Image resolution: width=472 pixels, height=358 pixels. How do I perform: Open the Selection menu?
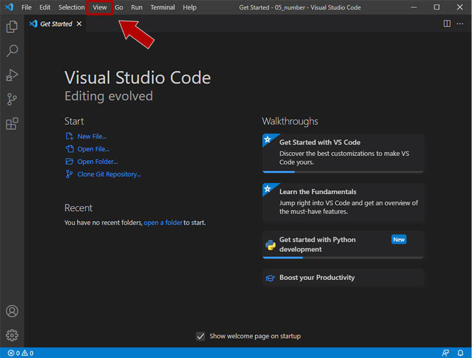pos(71,7)
